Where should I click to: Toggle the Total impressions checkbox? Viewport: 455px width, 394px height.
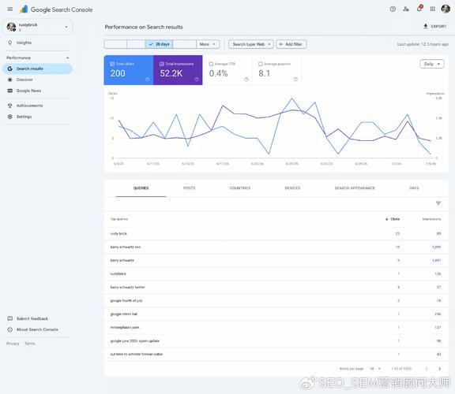point(162,64)
